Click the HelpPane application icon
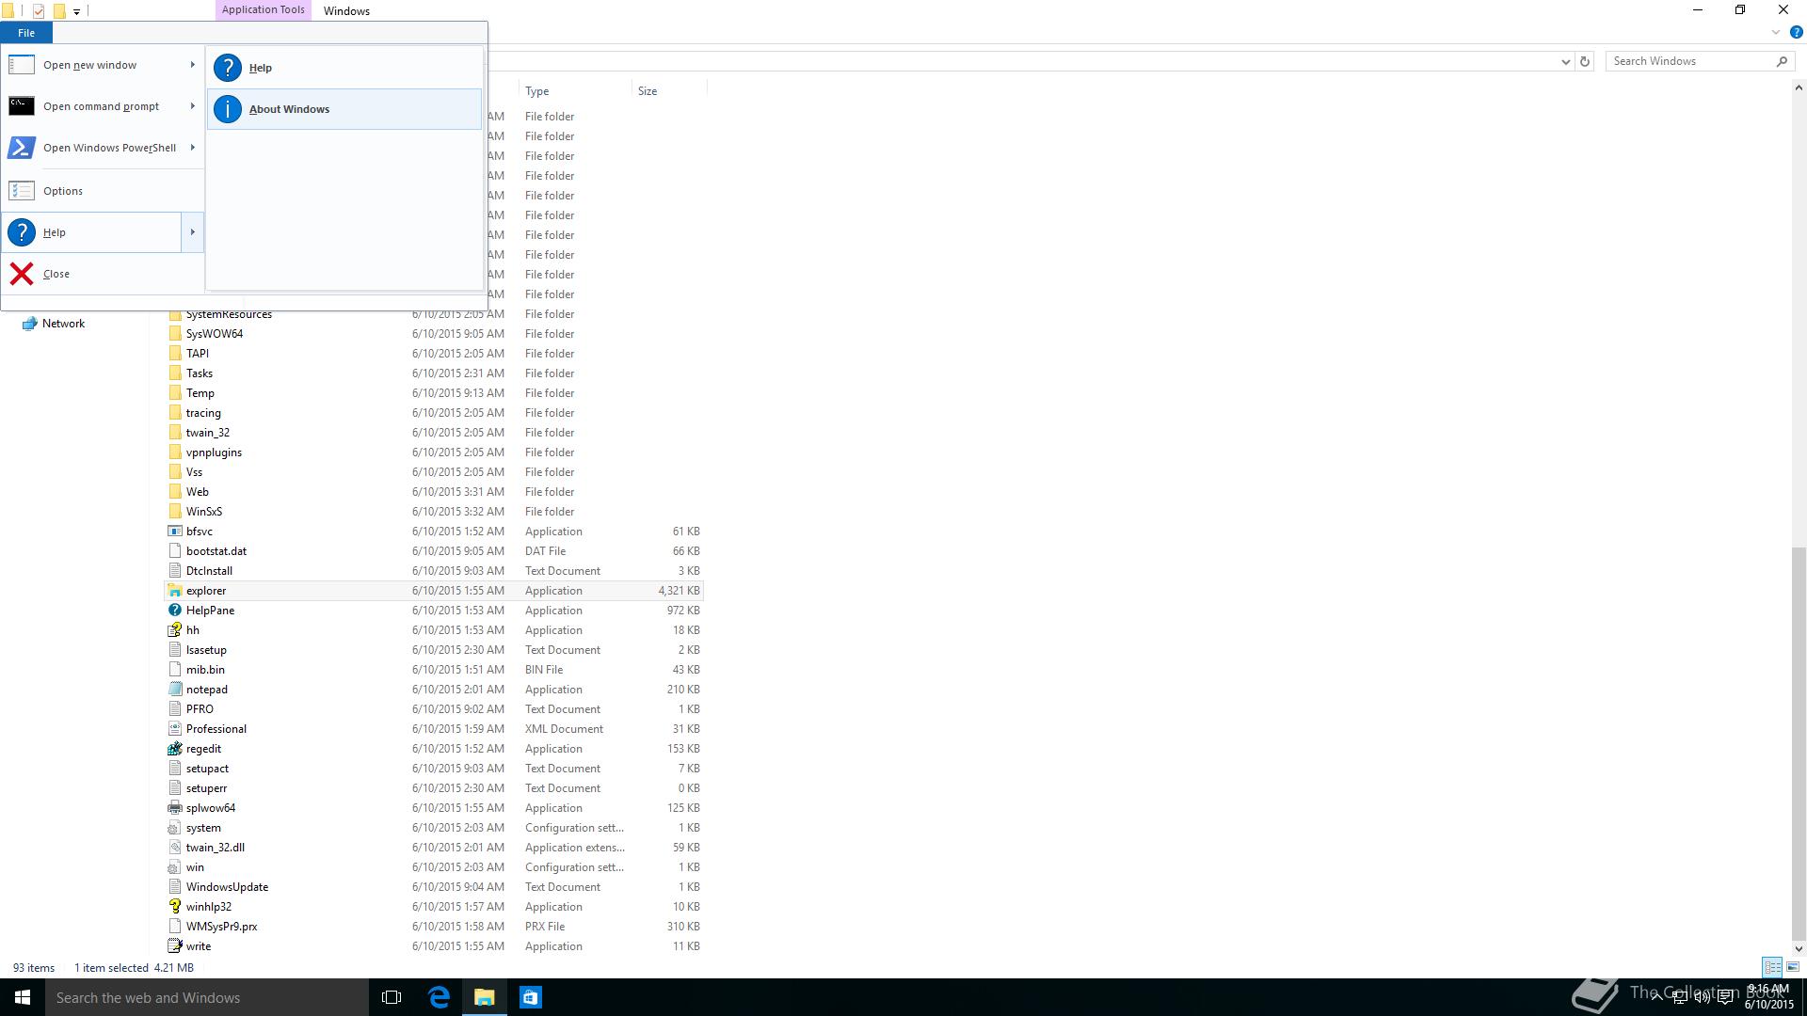 coord(174,611)
